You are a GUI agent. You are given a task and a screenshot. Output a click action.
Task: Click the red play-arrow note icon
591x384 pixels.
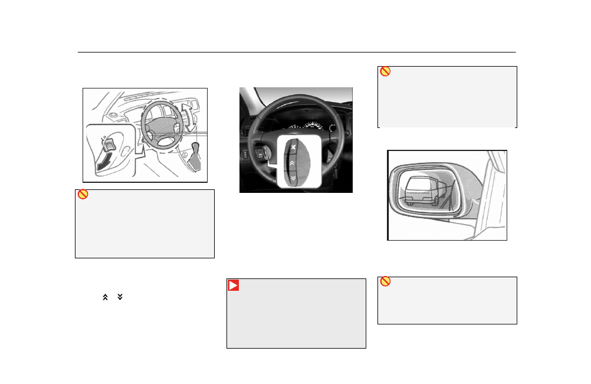234,285
